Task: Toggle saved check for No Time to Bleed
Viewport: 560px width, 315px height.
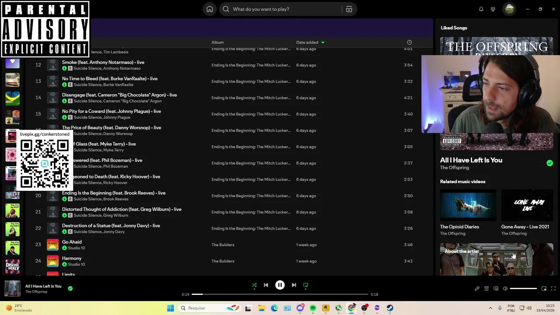Action: pyautogui.click(x=64, y=85)
